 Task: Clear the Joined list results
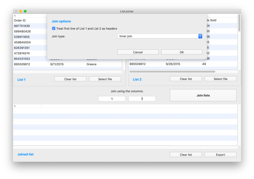click(x=186, y=154)
